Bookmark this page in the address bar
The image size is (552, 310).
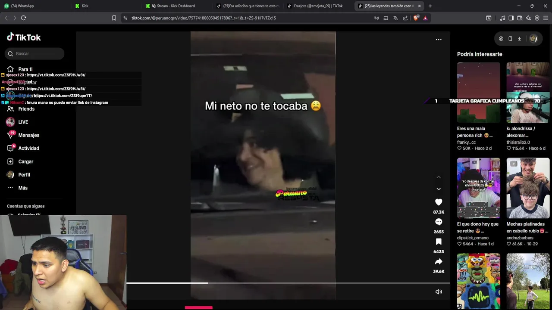[x=114, y=18]
